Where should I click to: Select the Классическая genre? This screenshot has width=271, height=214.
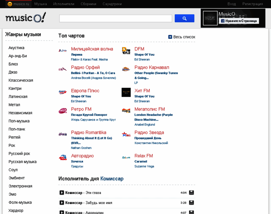(21, 80)
